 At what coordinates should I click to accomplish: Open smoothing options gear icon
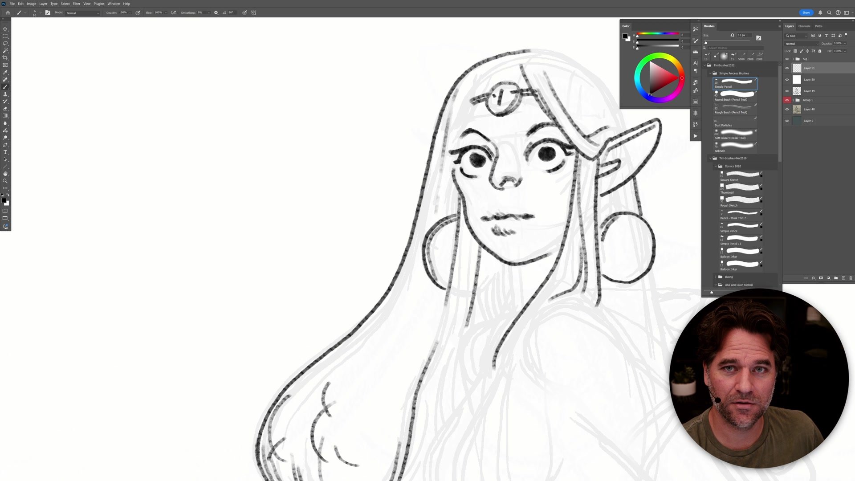(216, 12)
